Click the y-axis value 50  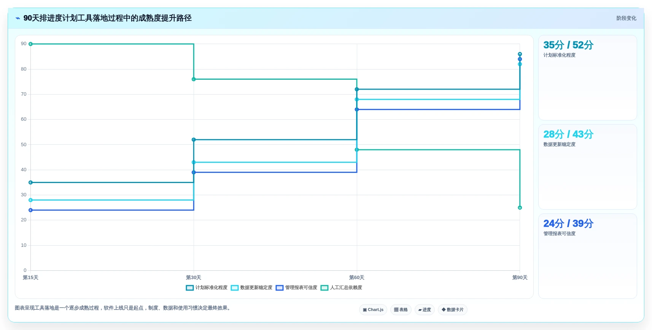click(24, 145)
